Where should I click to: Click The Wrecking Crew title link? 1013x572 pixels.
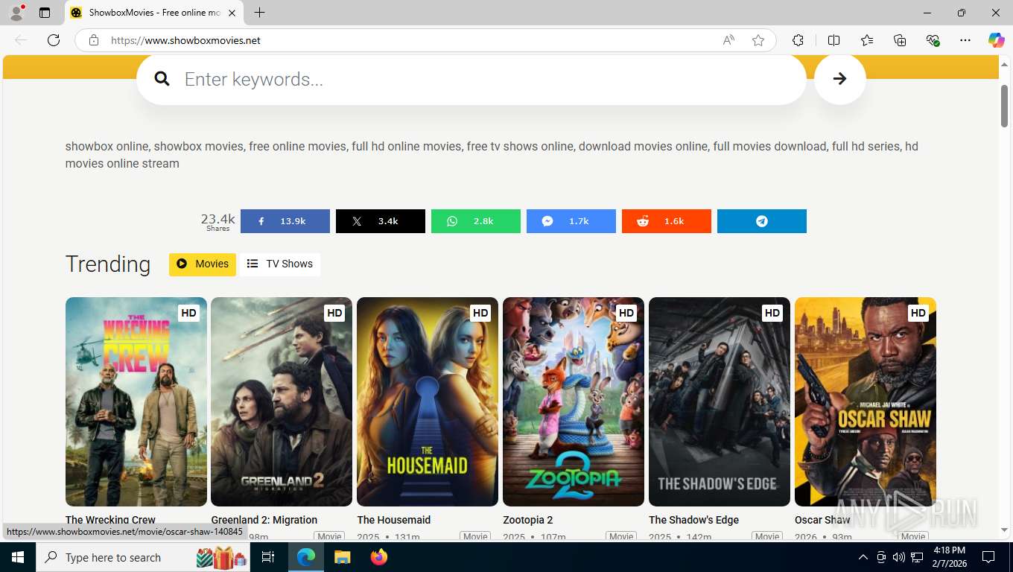tap(110, 520)
